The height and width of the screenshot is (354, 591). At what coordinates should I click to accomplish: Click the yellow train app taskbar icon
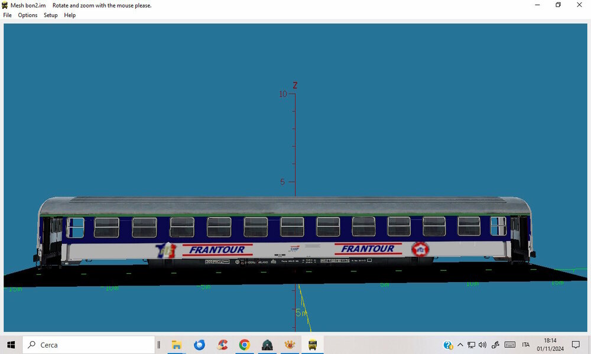[x=313, y=345]
